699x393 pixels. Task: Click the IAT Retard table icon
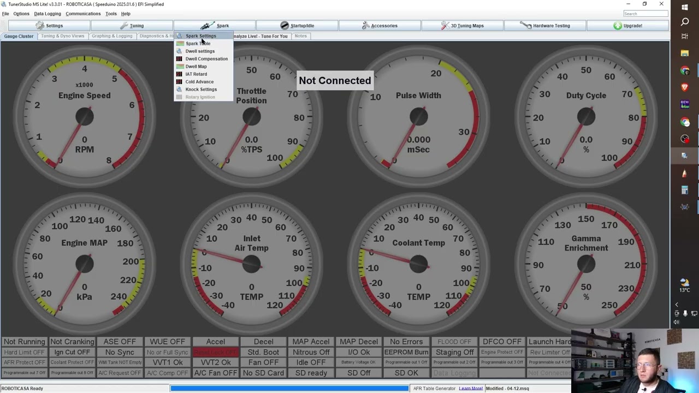[x=179, y=74]
